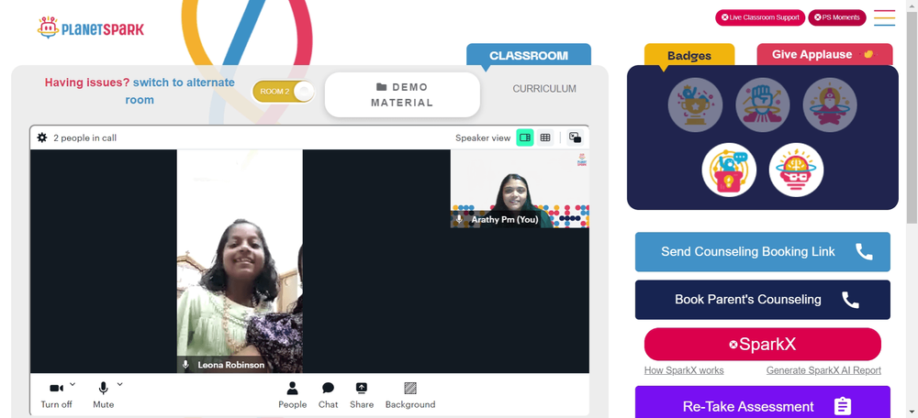Click Re-Take Assessment button
The width and height of the screenshot is (918, 418).
(762, 402)
